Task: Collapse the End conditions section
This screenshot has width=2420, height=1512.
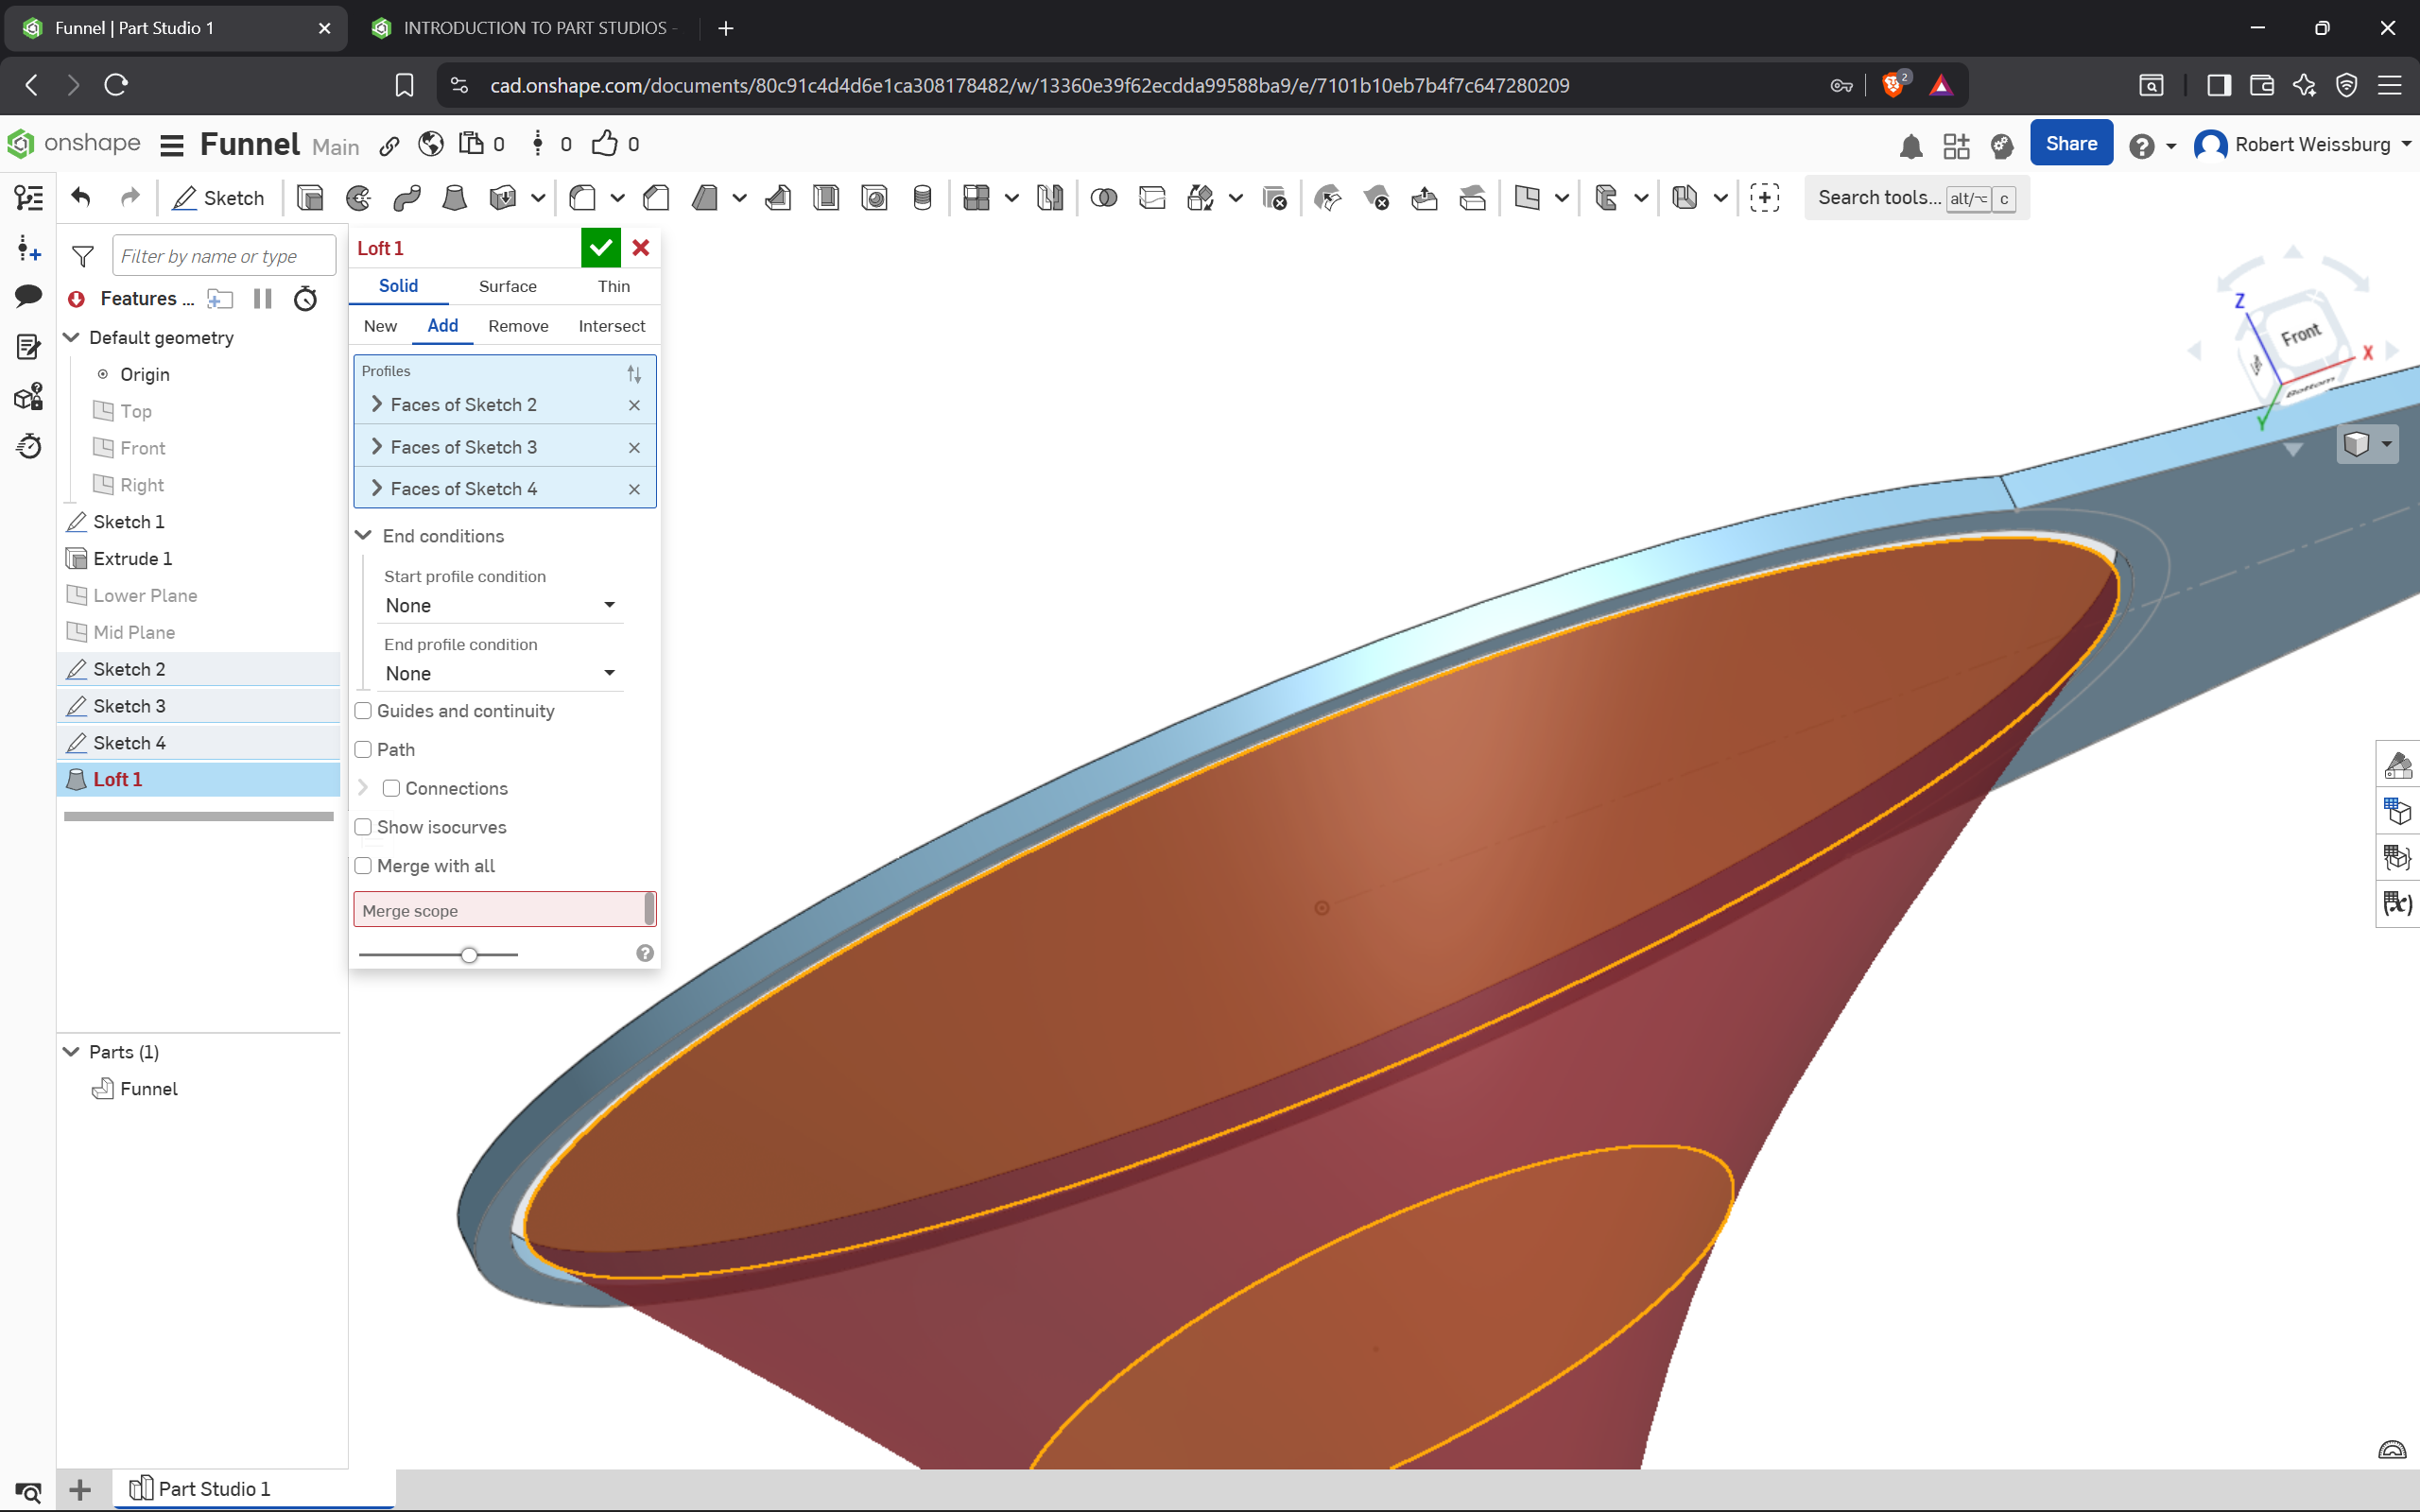Action: point(364,536)
